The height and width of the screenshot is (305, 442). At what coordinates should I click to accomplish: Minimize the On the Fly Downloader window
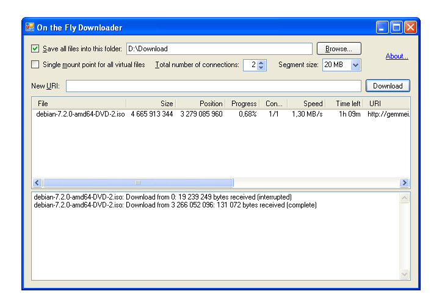point(382,27)
